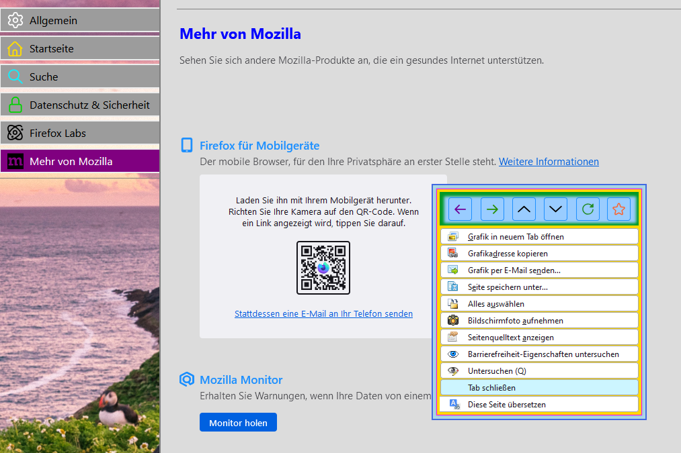Click the eye icon for Barrierefreiheit
The width and height of the screenshot is (681, 453).
[453, 354]
